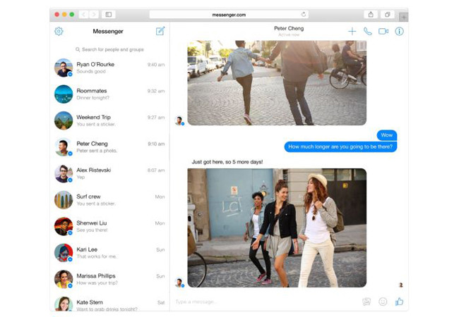The image size is (459, 317).
Task: Open Alex Ristevski conversation
Action: click(109, 173)
